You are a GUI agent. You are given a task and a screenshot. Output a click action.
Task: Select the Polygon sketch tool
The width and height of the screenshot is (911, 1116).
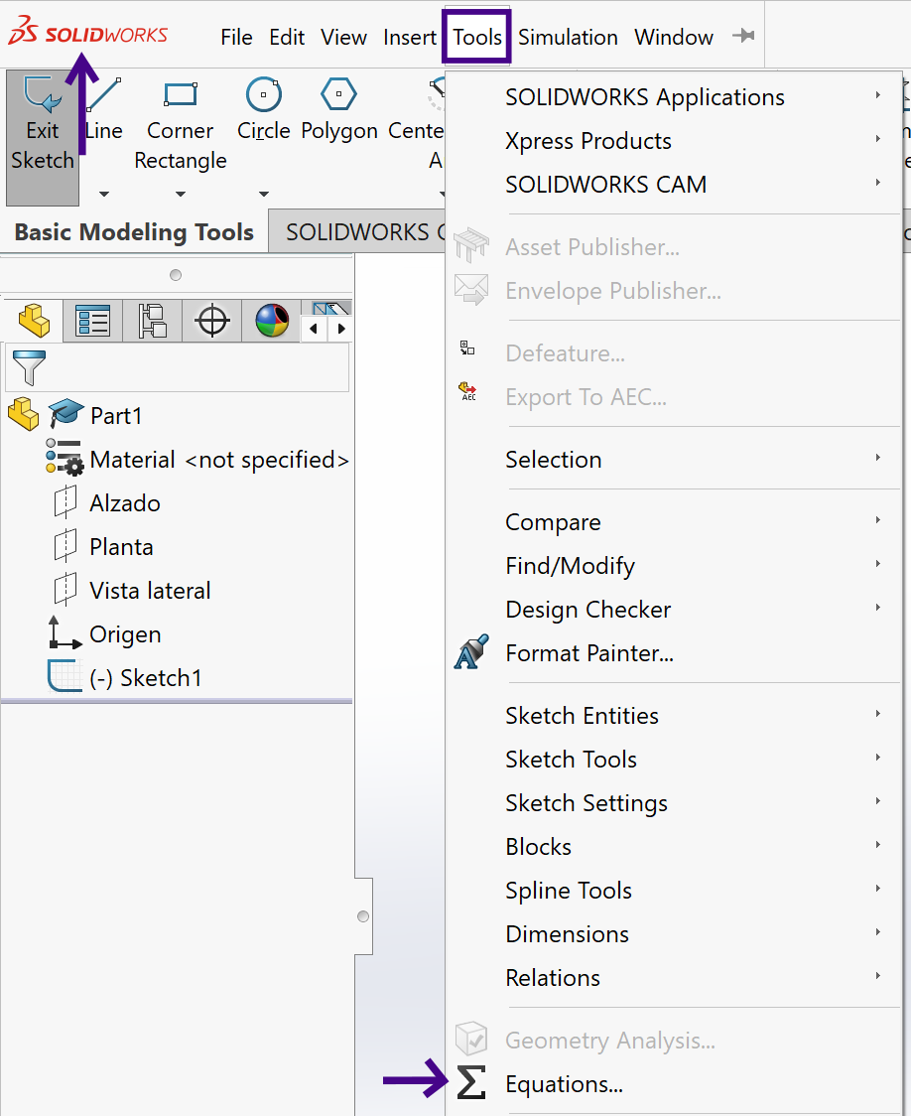[339, 109]
